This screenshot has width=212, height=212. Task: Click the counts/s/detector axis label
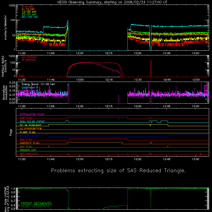5,28
